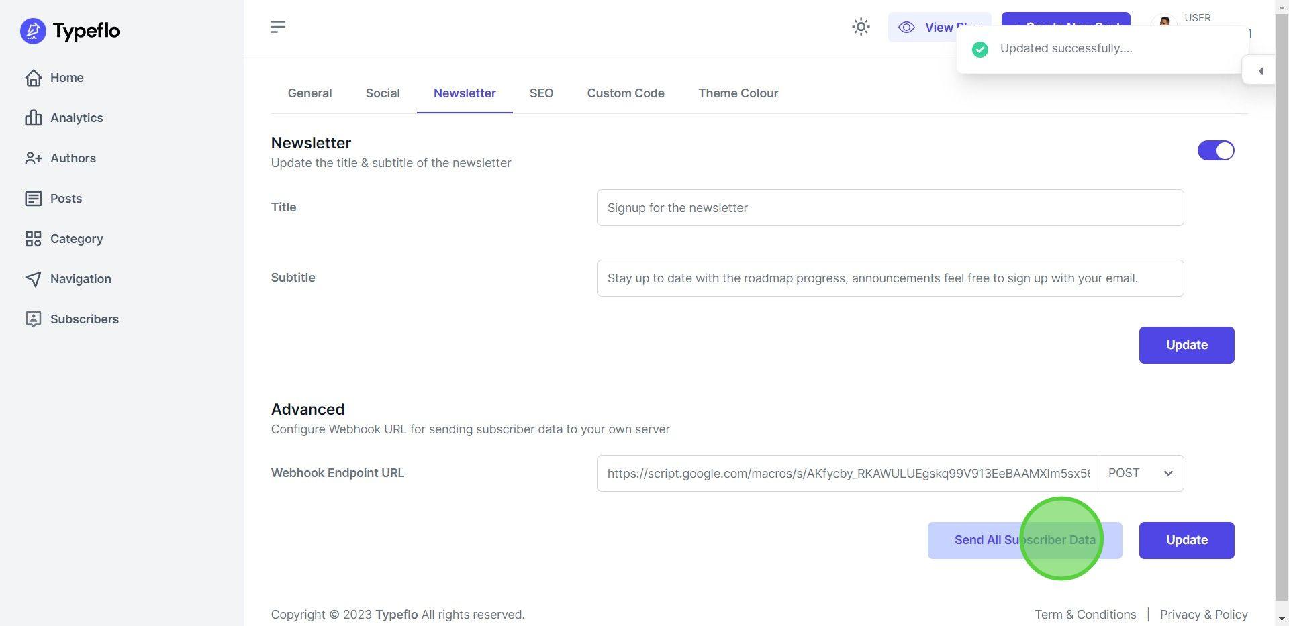Open the Posts document icon
The image size is (1289, 626).
[33, 199]
